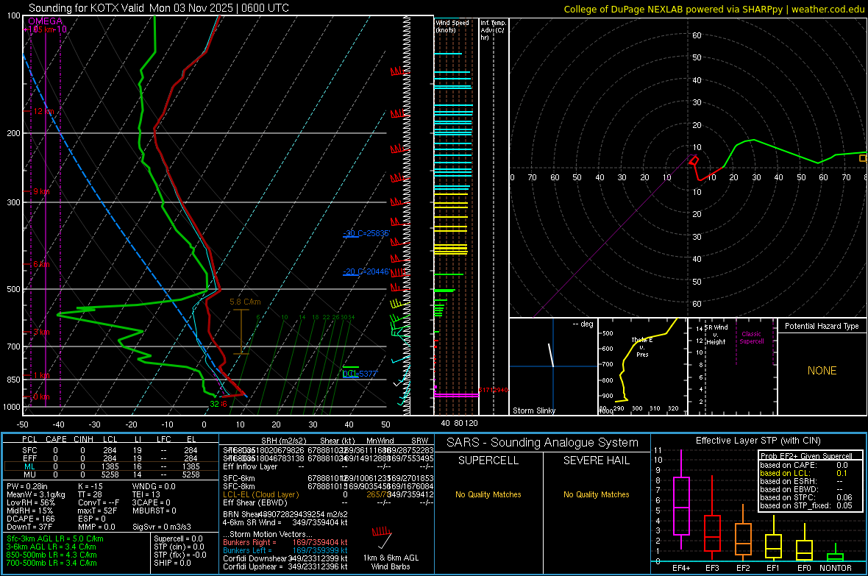Click the SUPERCELL column heading
This screenshot has height=576, width=868.
pyautogui.click(x=488, y=461)
